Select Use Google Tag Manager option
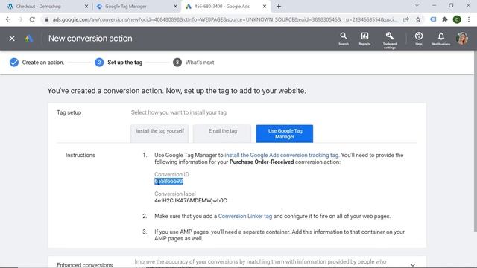 click(285, 134)
